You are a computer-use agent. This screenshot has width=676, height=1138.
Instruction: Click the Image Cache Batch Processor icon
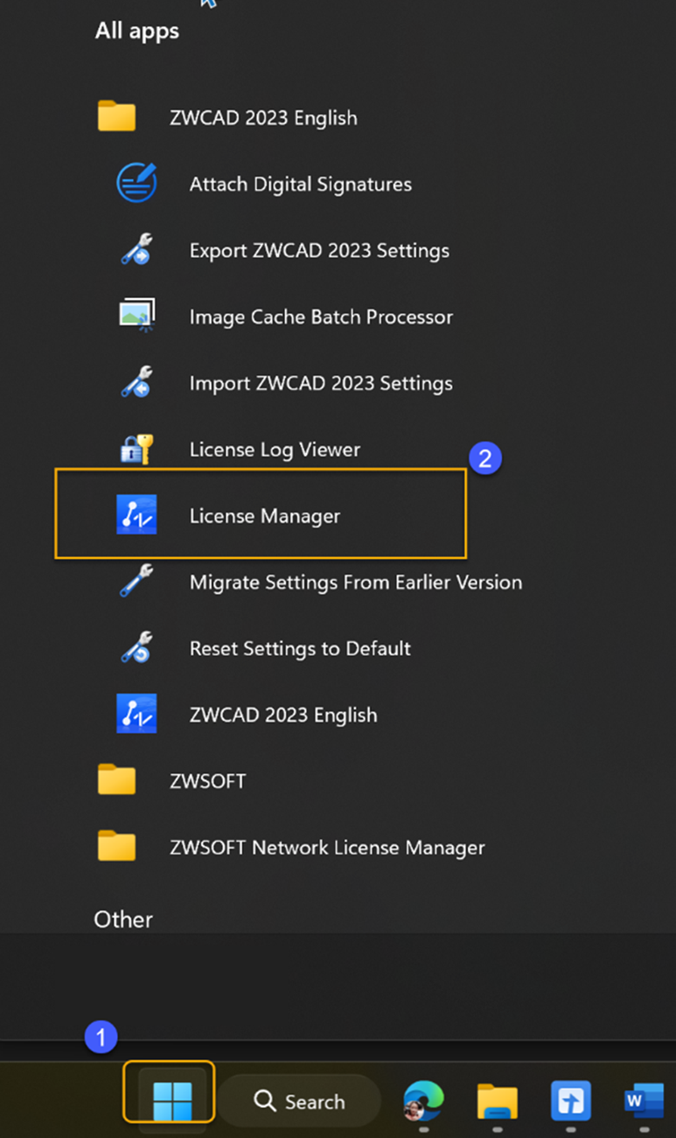click(136, 316)
